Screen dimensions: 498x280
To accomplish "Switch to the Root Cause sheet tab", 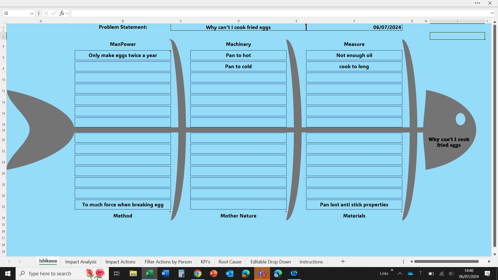I will click(x=230, y=262).
